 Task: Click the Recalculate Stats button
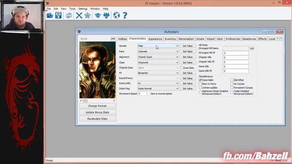tap(97, 118)
